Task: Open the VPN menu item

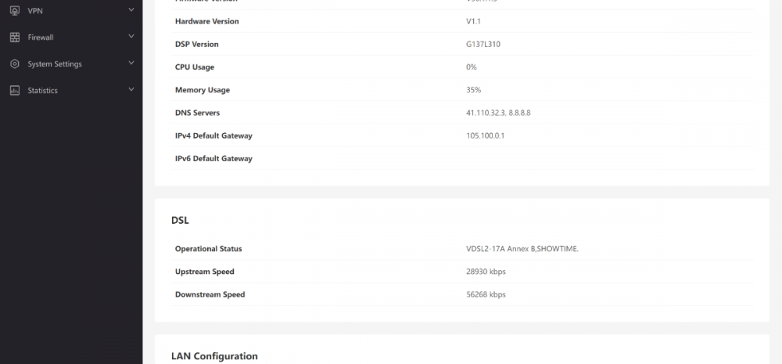Action: tap(35, 10)
